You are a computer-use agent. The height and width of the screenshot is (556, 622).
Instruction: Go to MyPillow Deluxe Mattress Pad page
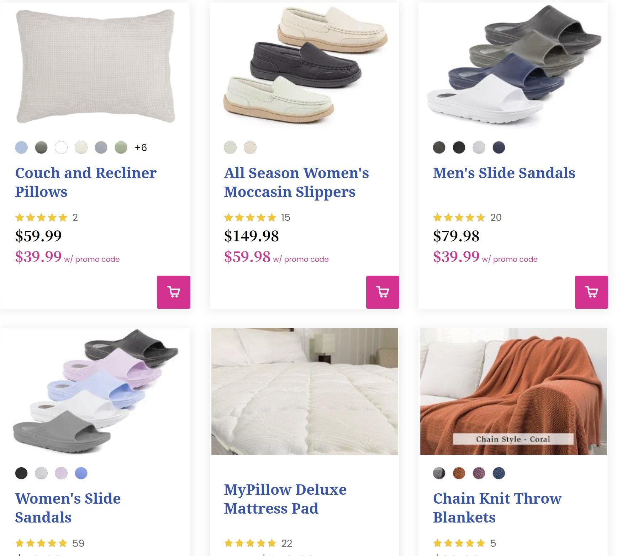pos(285,499)
